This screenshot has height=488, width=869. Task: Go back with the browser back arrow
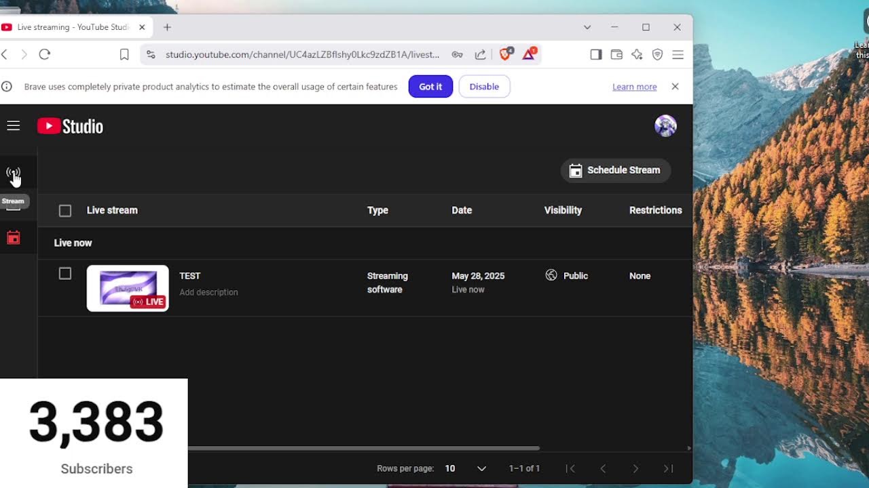click(5, 54)
